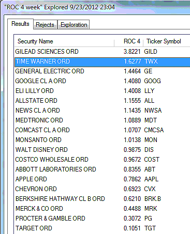
Task: Open the Rejects tab
Action: point(45,25)
